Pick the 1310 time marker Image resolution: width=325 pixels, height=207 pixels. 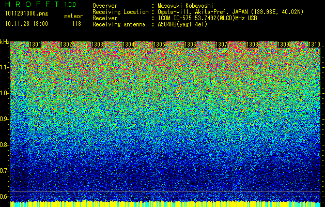coord(315,45)
